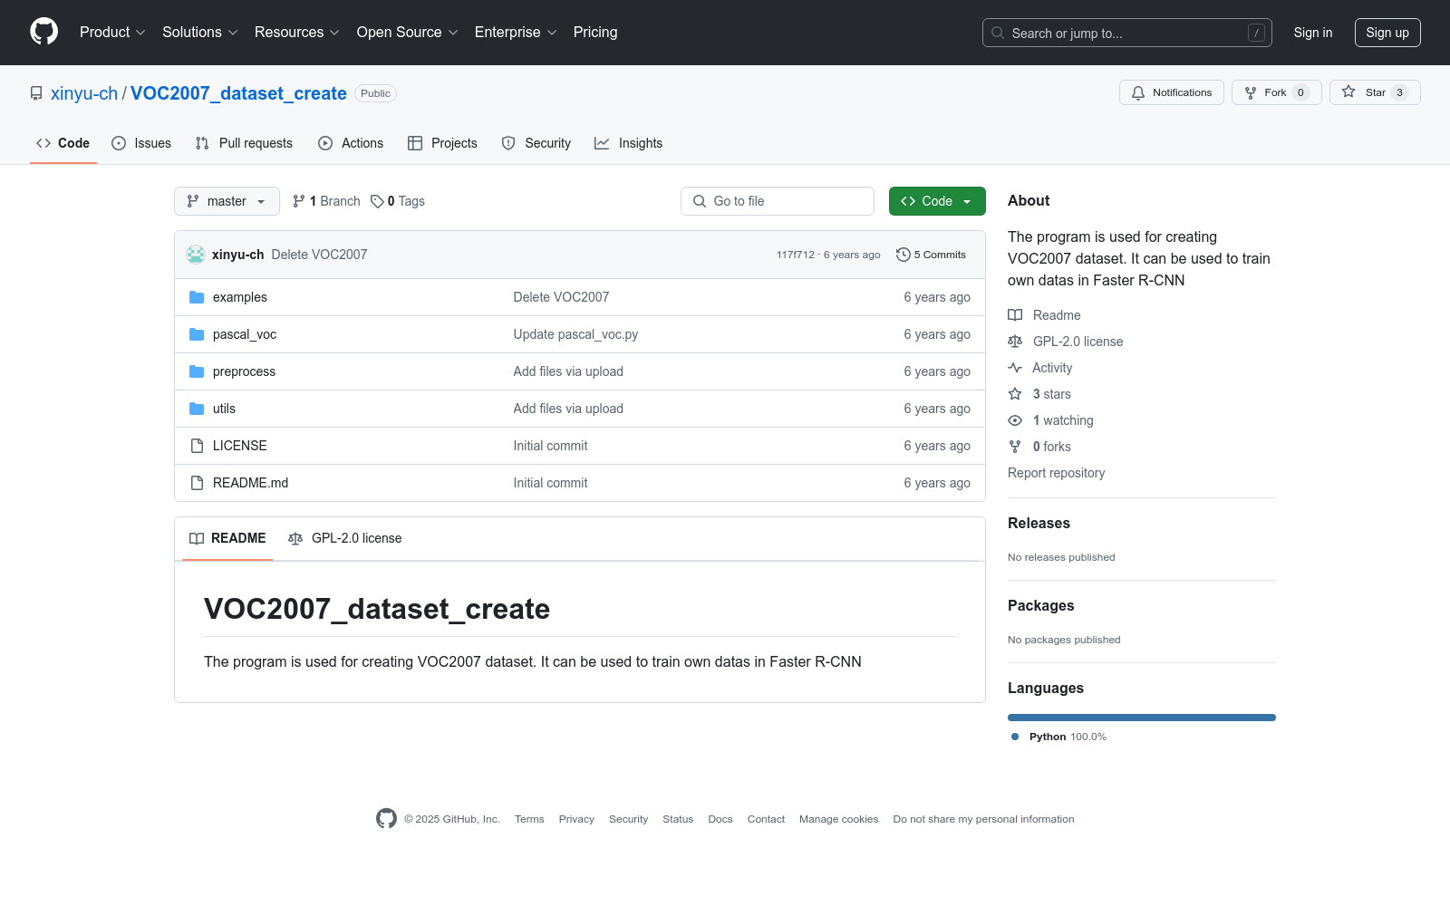1450x906 pixels.
Task: Switch to the Security tab
Action: click(x=536, y=143)
